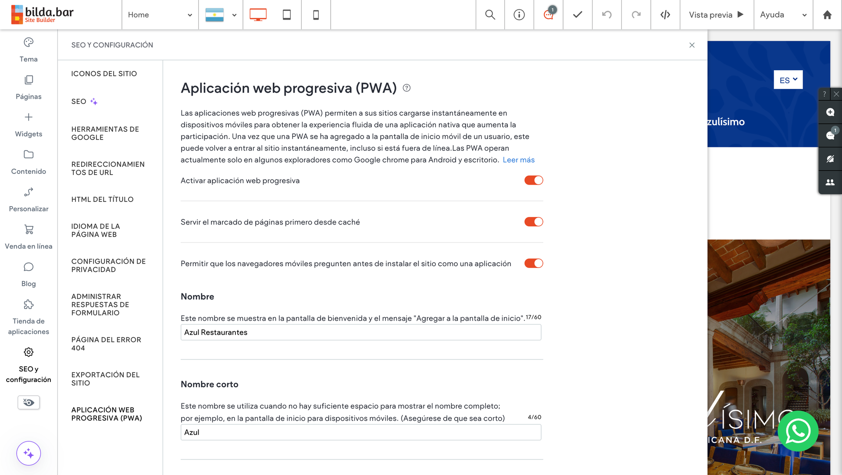This screenshot has width=842, height=475.
Task: Open the ES language selector
Action: coord(788,80)
